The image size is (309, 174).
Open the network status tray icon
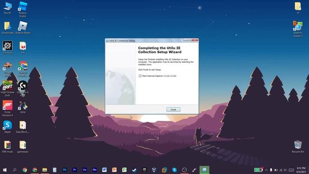click(x=281, y=170)
